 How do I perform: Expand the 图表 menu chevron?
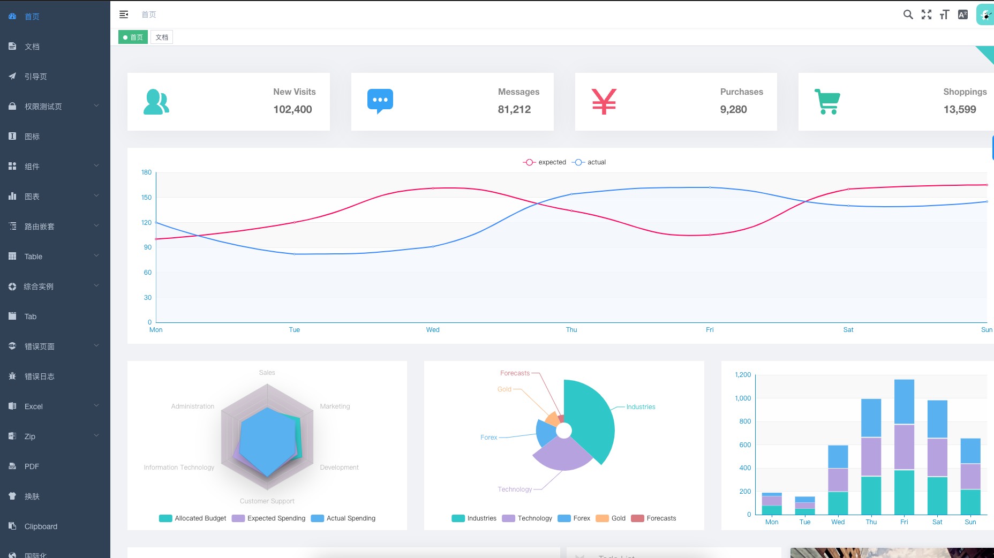click(96, 195)
